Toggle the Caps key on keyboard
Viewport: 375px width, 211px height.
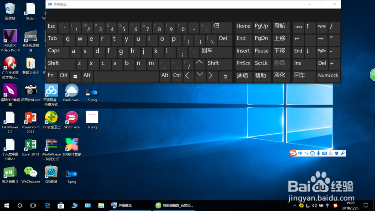click(58, 53)
